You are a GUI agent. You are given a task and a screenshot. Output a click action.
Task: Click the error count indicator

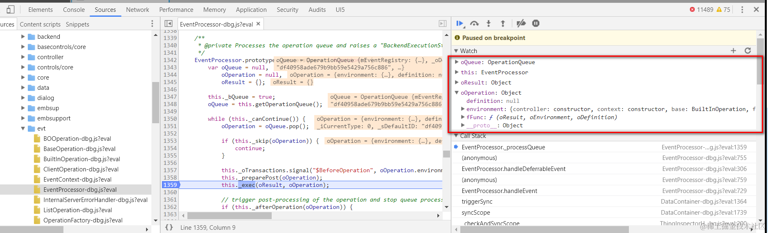701,9
